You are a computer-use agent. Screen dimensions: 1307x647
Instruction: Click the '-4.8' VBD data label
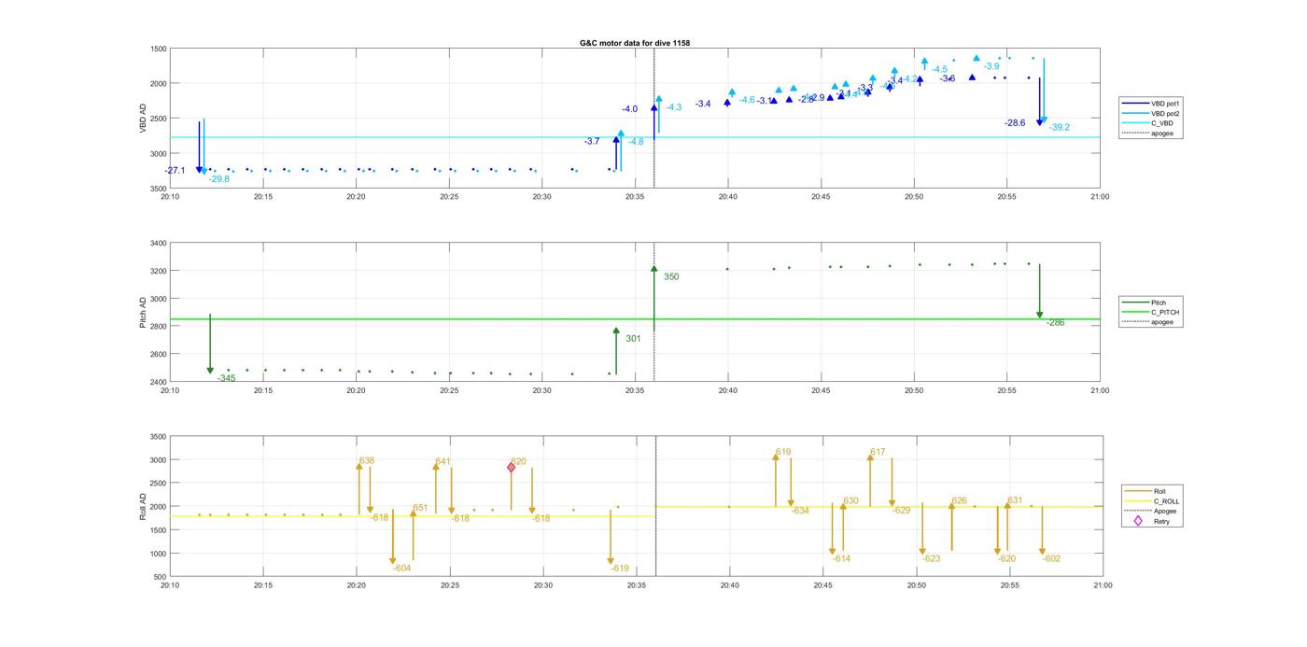point(636,142)
